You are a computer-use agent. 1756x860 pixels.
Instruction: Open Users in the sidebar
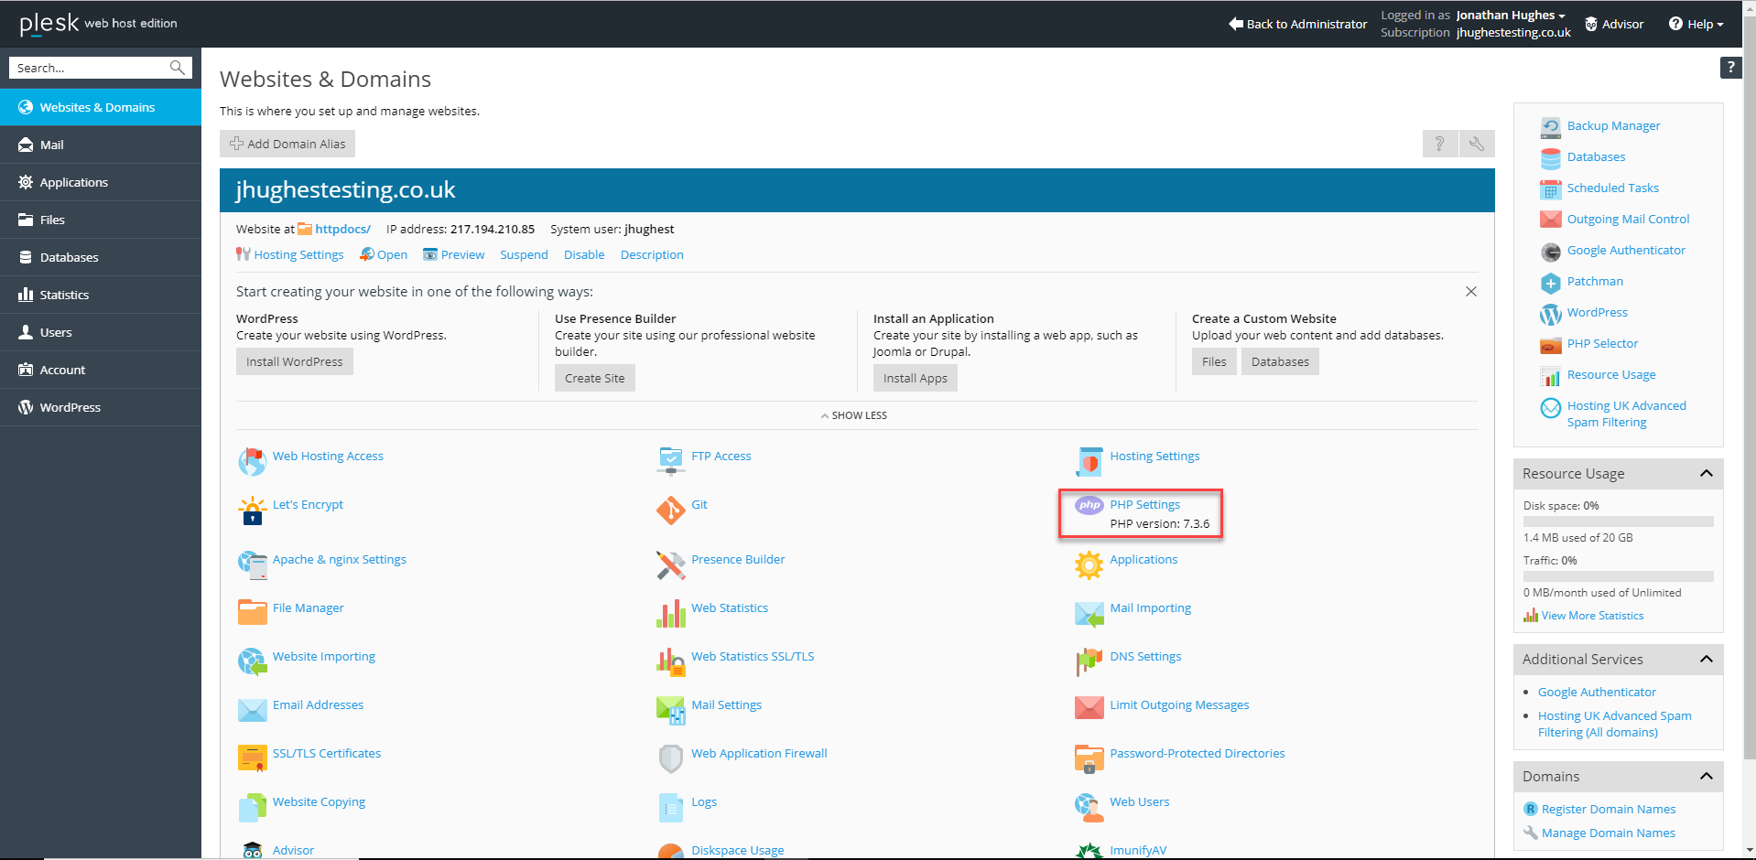[101, 332]
